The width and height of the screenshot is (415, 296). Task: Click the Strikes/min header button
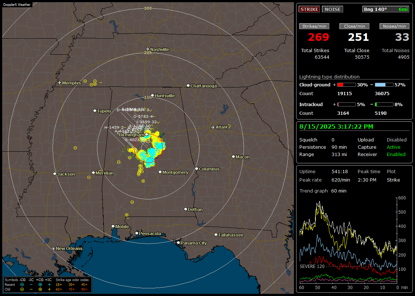[x=314, y=26]
